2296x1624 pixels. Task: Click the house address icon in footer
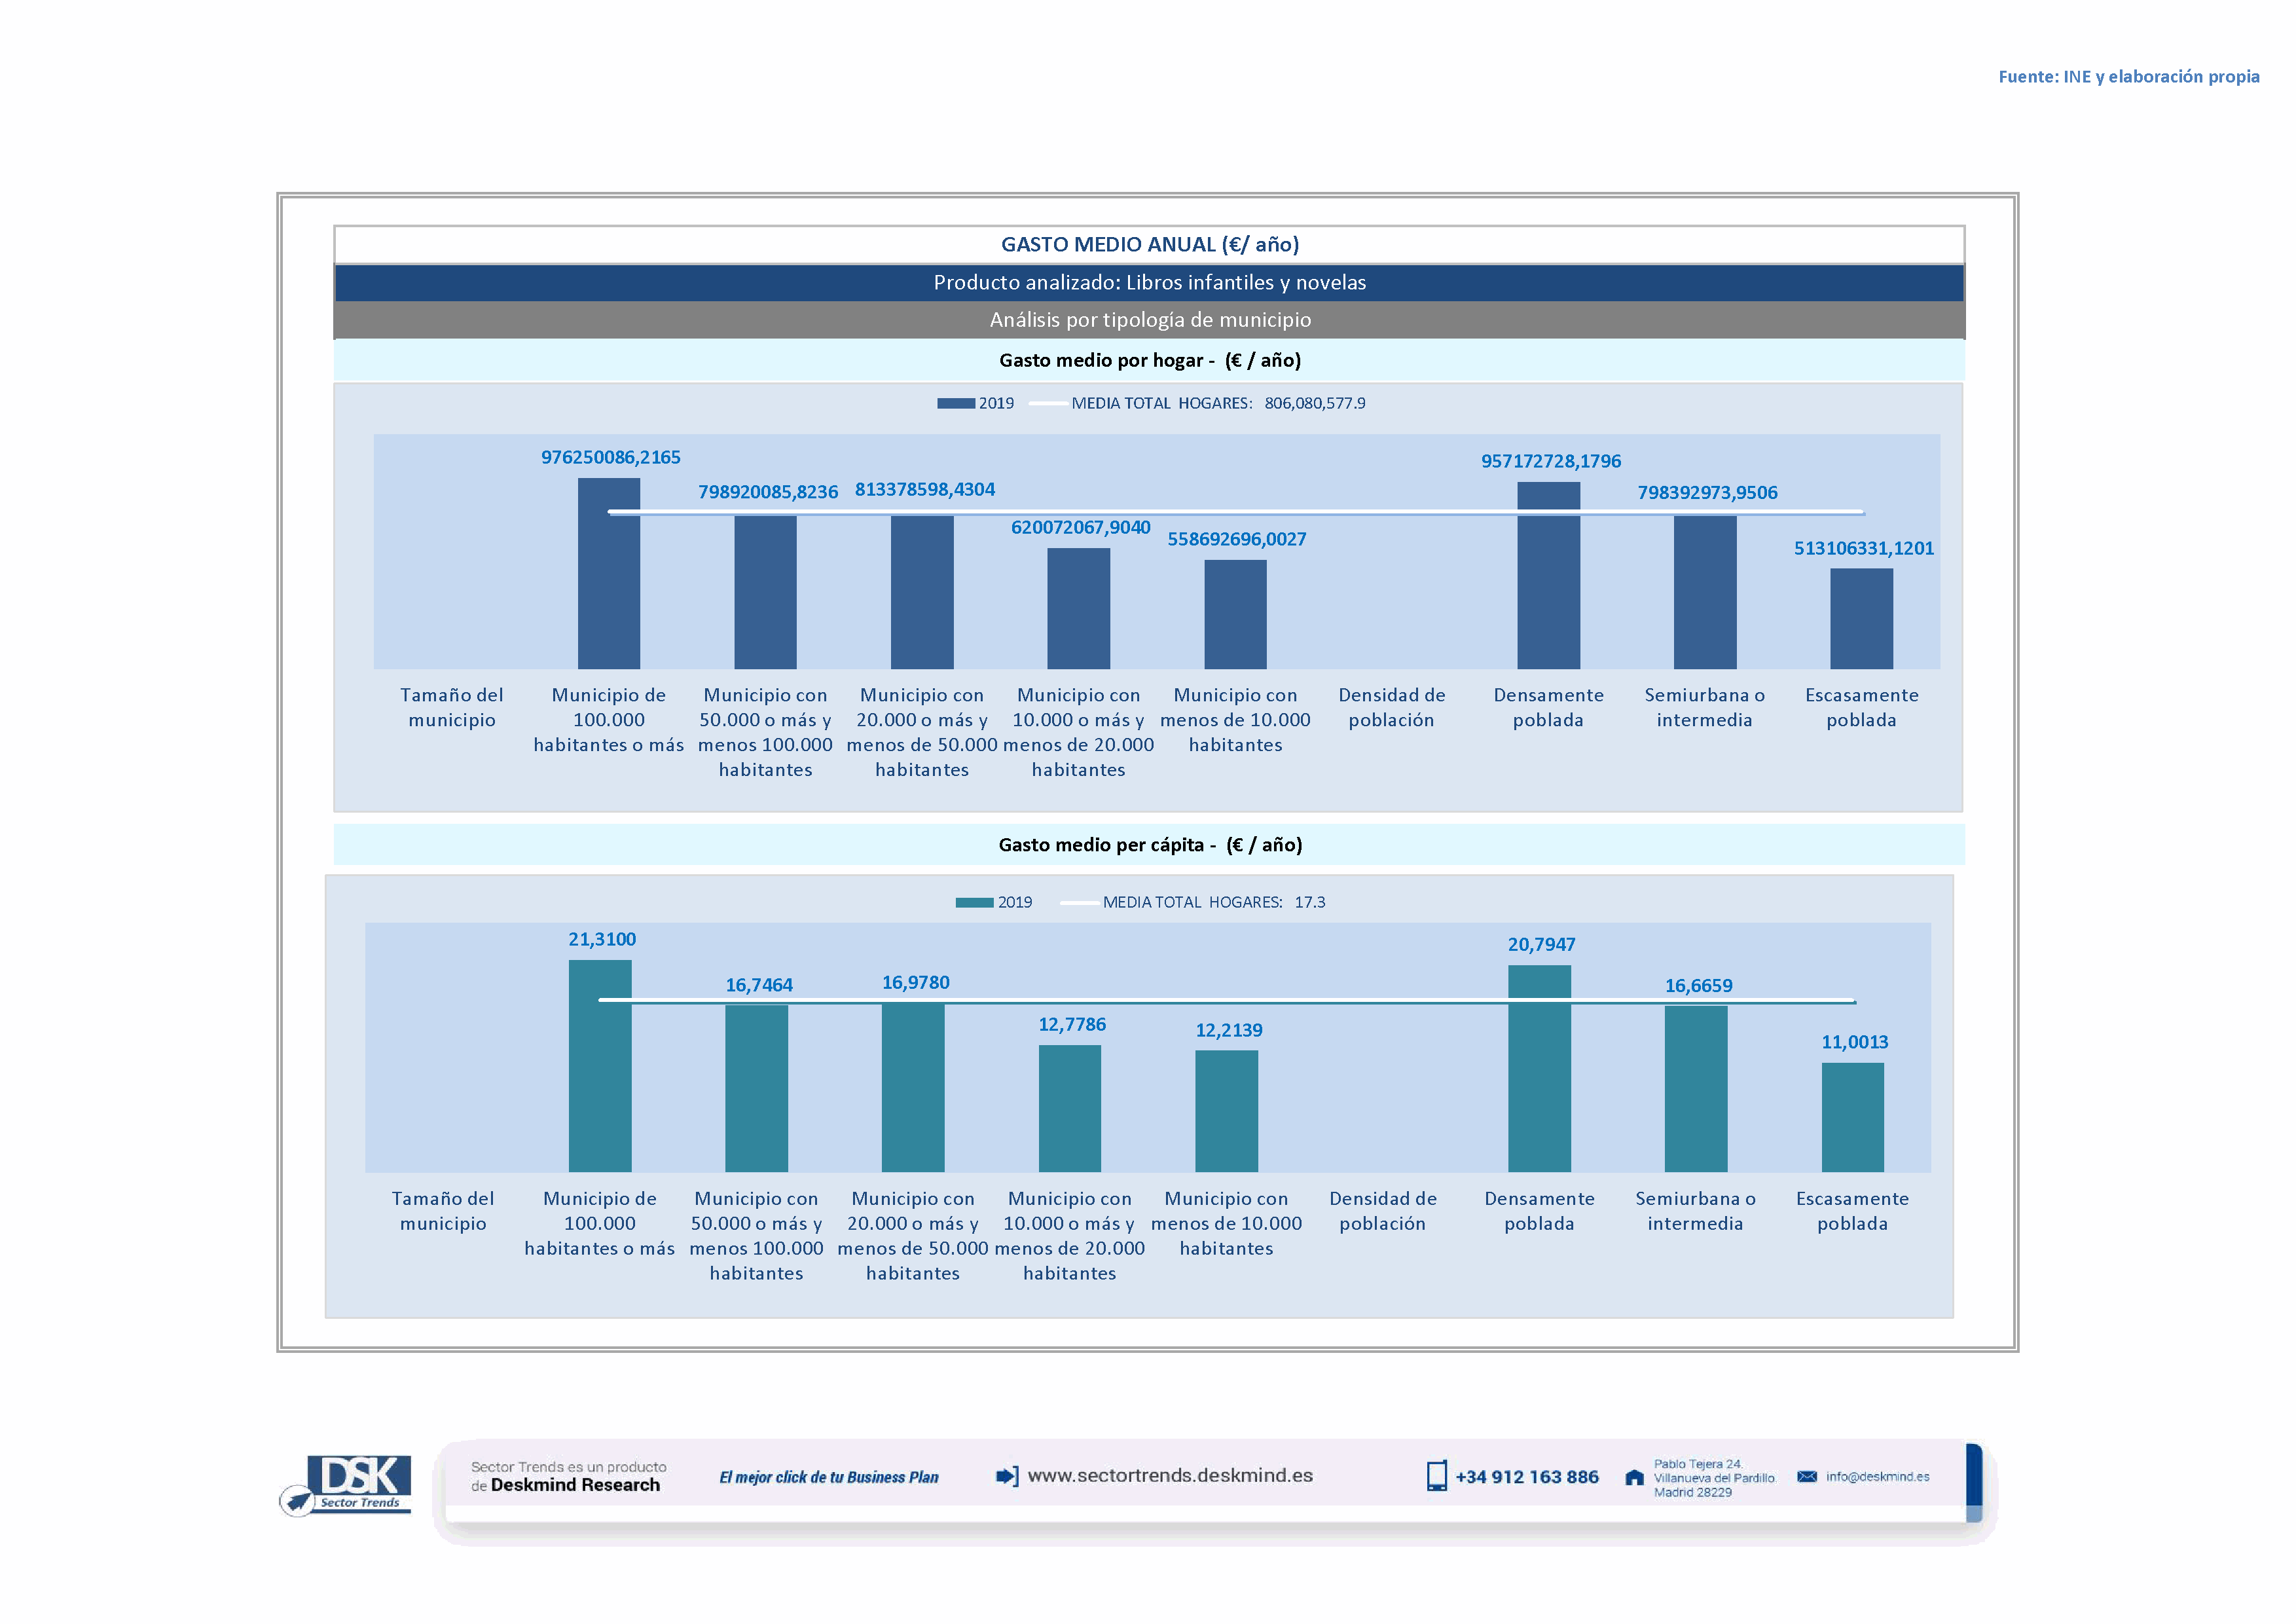[1634, 1477]
